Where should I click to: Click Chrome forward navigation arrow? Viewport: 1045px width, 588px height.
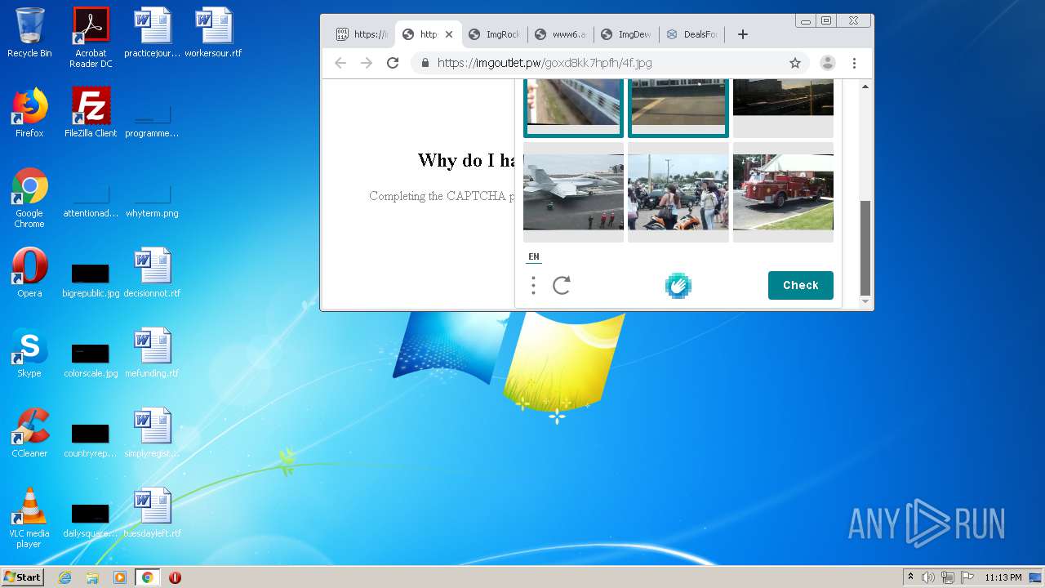click(367, 63)
